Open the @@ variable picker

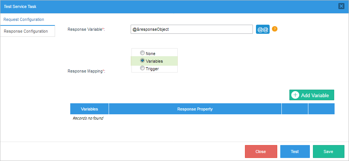pyautogui.click(x=262, y=29)
